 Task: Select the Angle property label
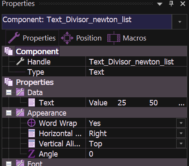pos(48,154)
